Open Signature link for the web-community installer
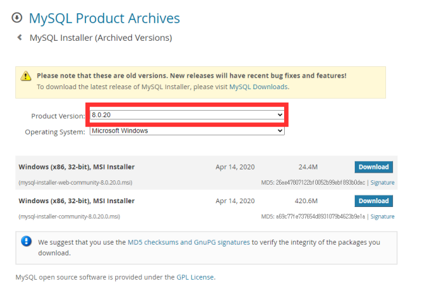437x286 pixels. [x=382, y=183]
